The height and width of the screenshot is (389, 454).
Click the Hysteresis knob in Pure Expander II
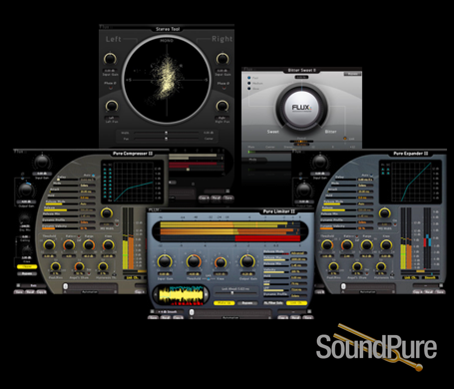click(381, 267)
